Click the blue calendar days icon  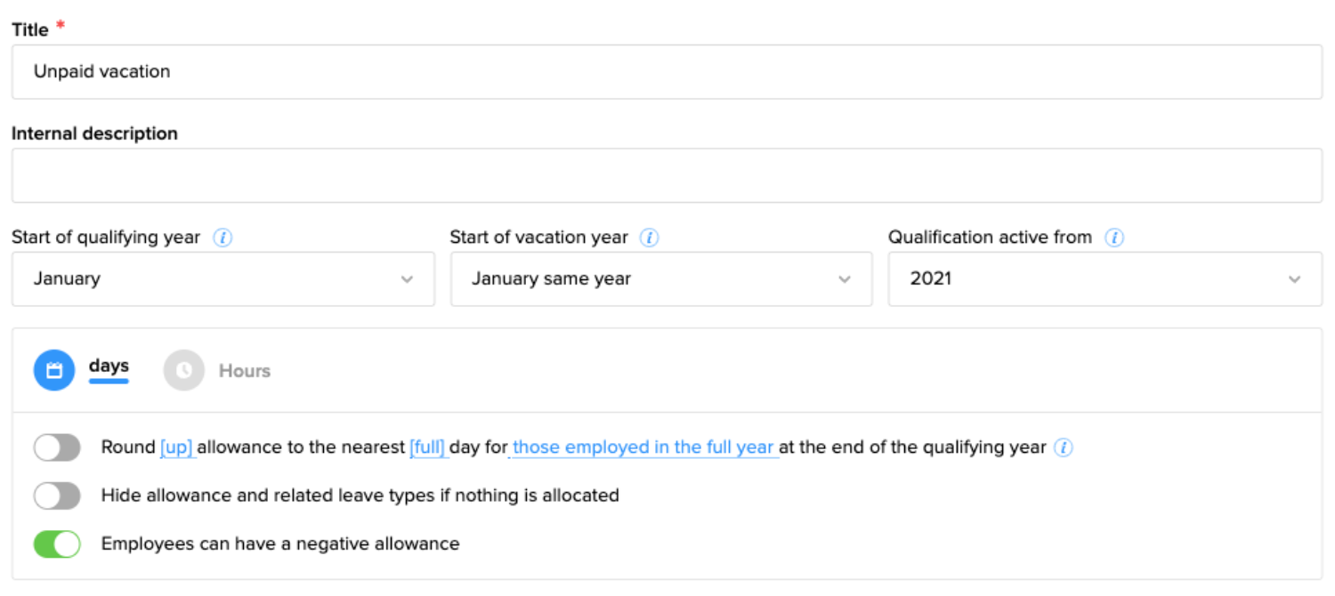54,370
